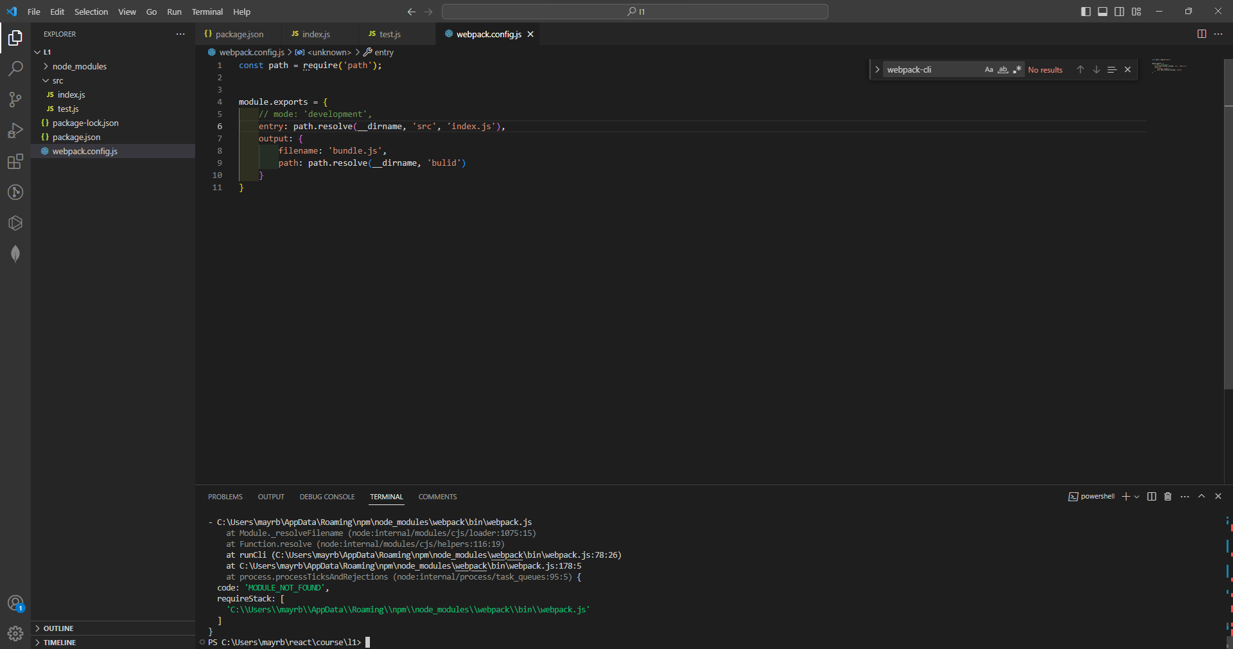Switch to the OUTPUT panel tab
1233x649 pixels.
pos(271,497)
